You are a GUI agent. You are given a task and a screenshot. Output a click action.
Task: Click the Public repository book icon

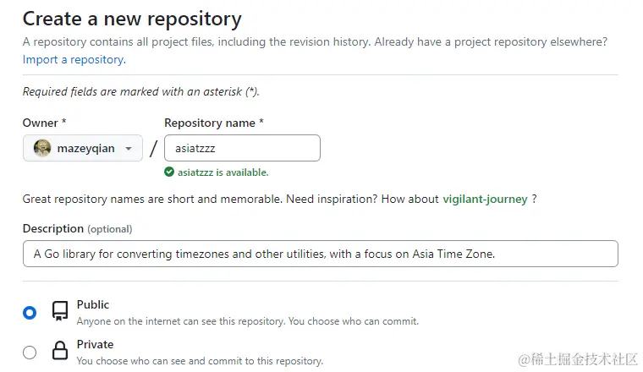click(60, 311)
